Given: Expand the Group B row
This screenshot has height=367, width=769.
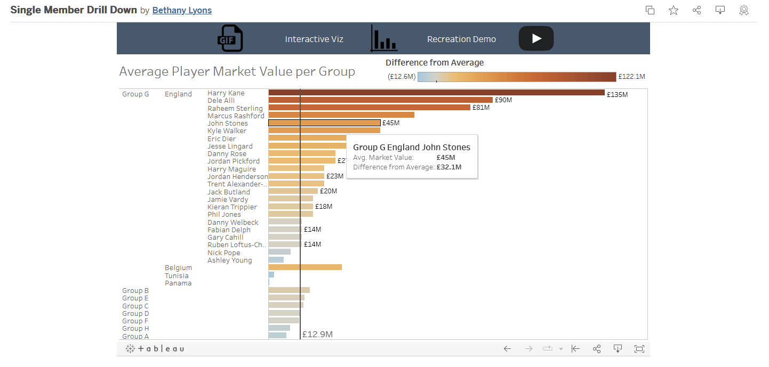Looking at the screenshot, I should pyautogui.click(x=135, y=291).
